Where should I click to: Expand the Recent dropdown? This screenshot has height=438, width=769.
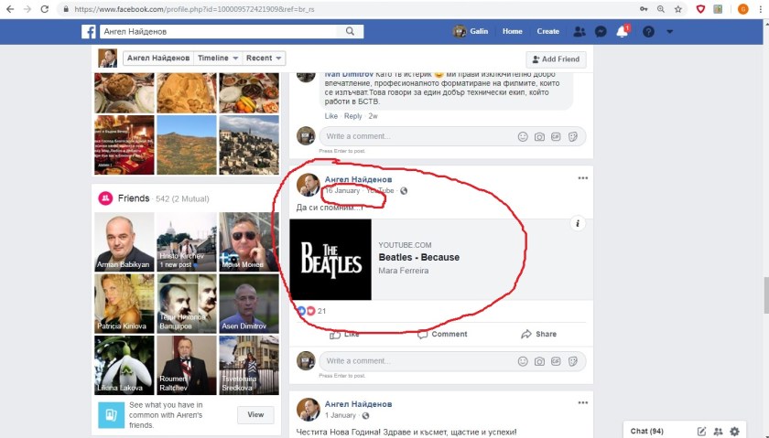coord(265,59)
